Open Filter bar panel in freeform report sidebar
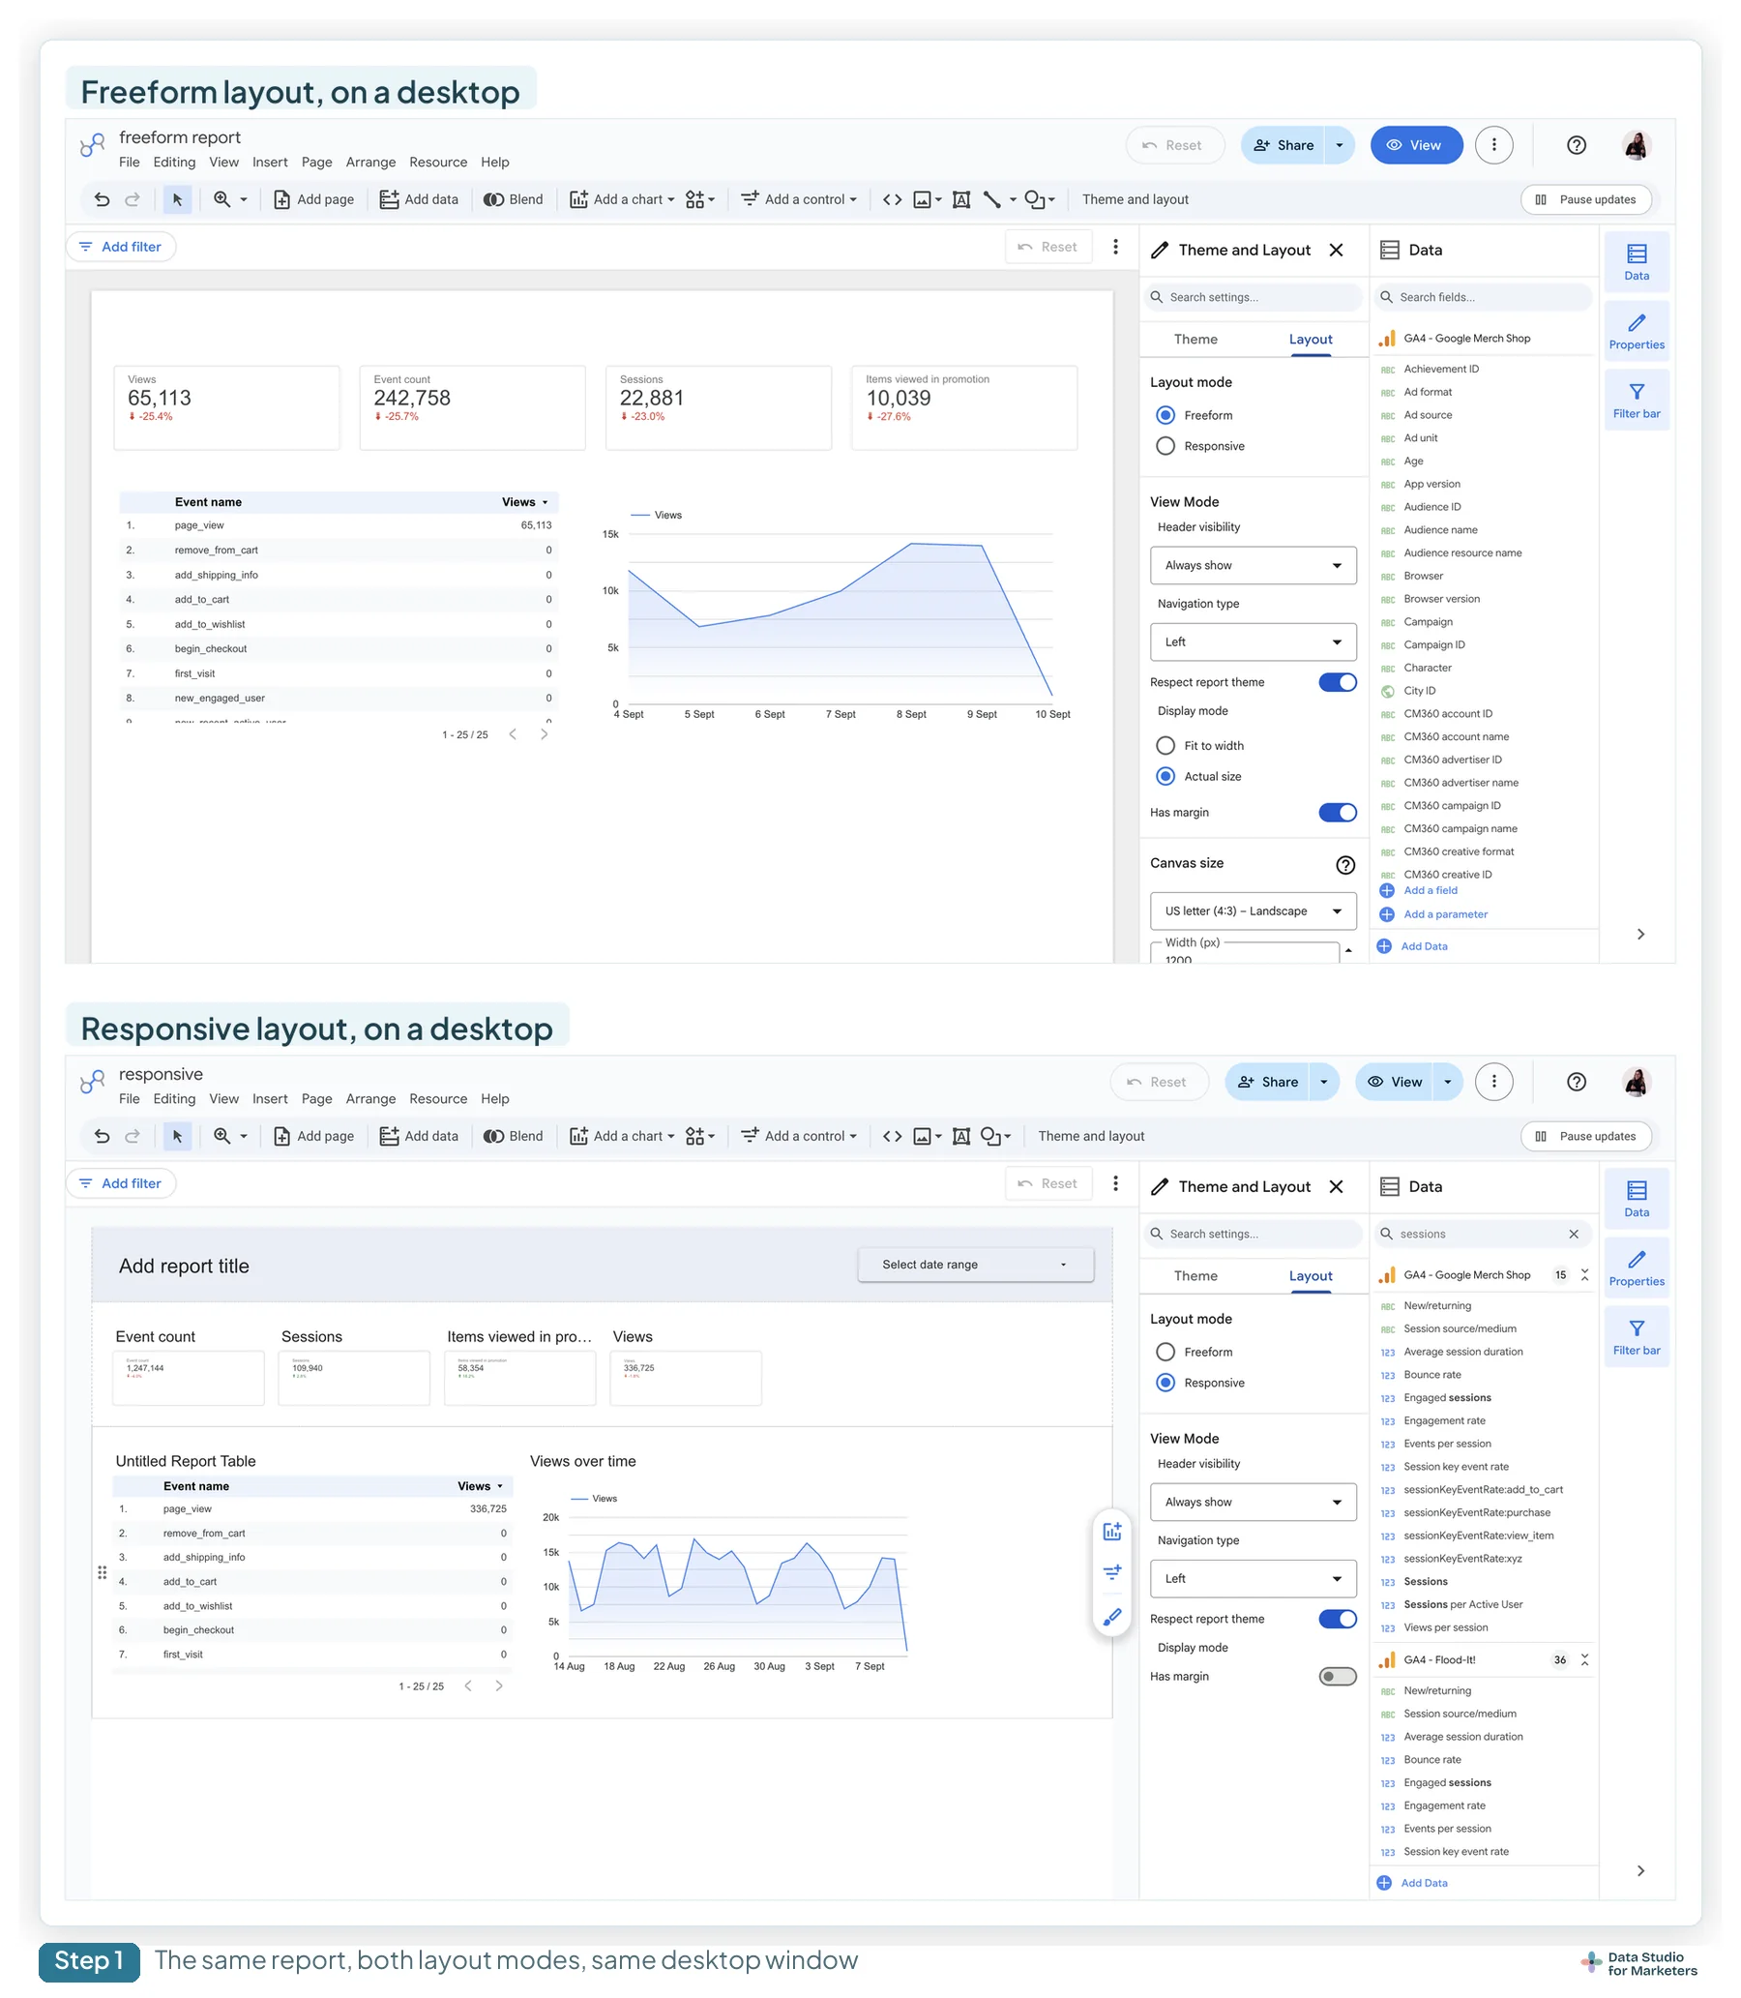Image resolution: width=1741 pixels, height=1998 pixels. click(x=1637, y=400)
